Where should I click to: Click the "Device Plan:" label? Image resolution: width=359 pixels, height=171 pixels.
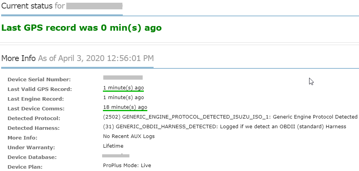25,167
